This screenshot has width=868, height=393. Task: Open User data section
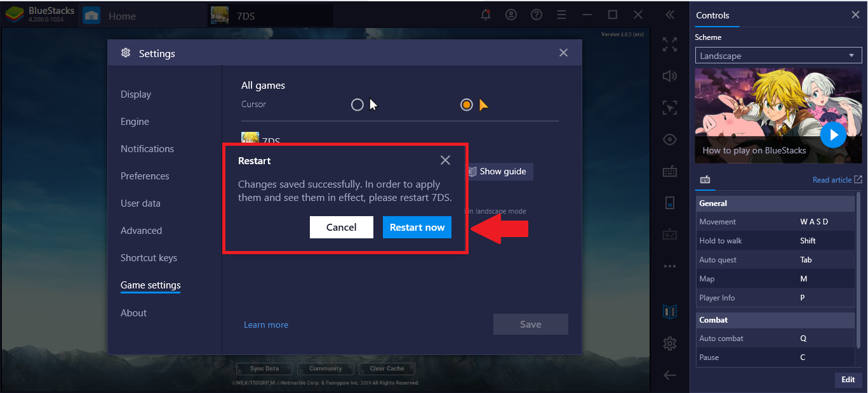[140, 203]
